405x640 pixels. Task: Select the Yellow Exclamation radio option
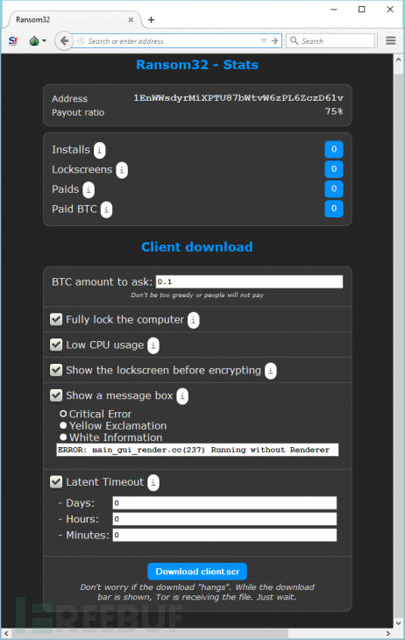tap(63, 425)
